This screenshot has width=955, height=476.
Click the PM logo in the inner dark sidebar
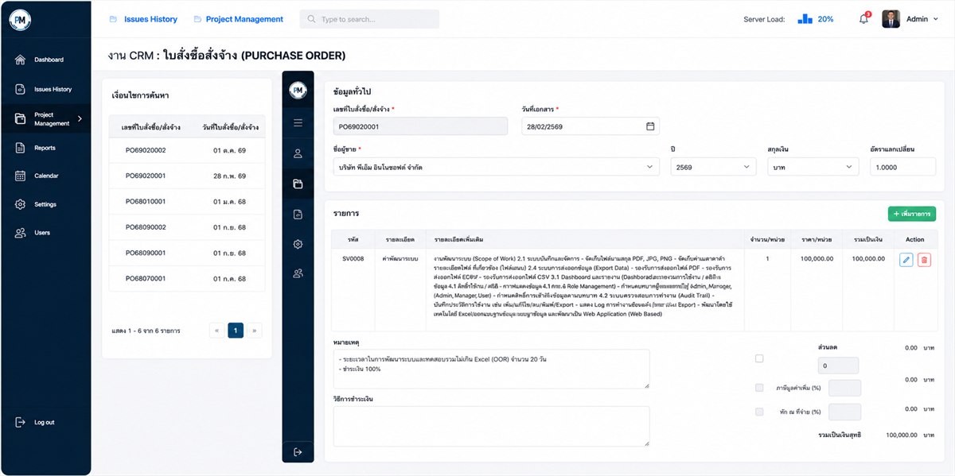coord(298,91)
